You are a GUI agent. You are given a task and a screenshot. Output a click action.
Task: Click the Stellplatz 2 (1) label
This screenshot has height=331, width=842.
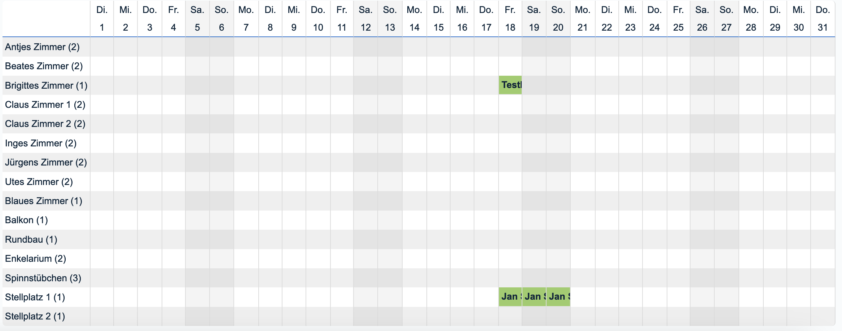tap(35, 316)
